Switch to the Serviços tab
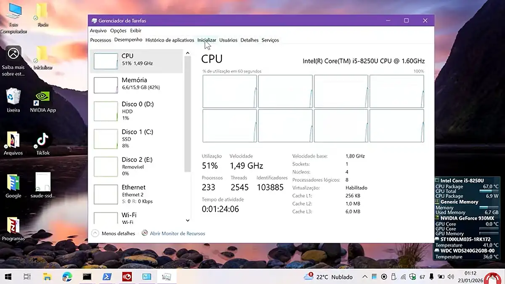 [x=270, y=40]
